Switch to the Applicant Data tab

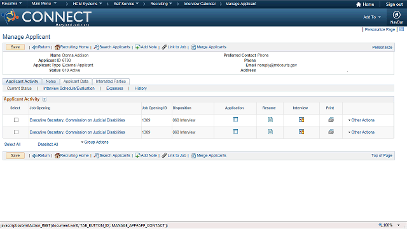click(x=76, y=81)
